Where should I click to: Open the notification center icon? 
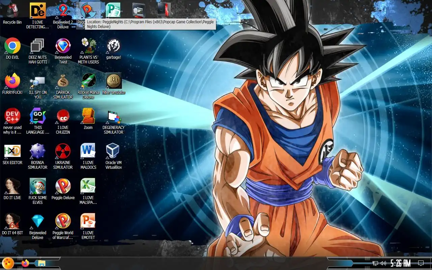click(x=421, y=263)
